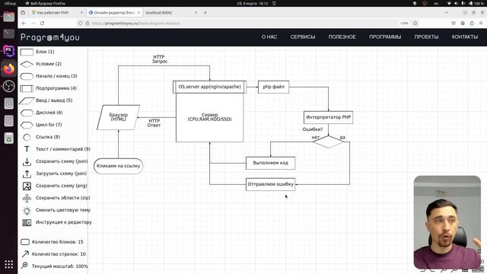
Task: Open the КОНТАКТЫ menu
Action: click(465, 37)
